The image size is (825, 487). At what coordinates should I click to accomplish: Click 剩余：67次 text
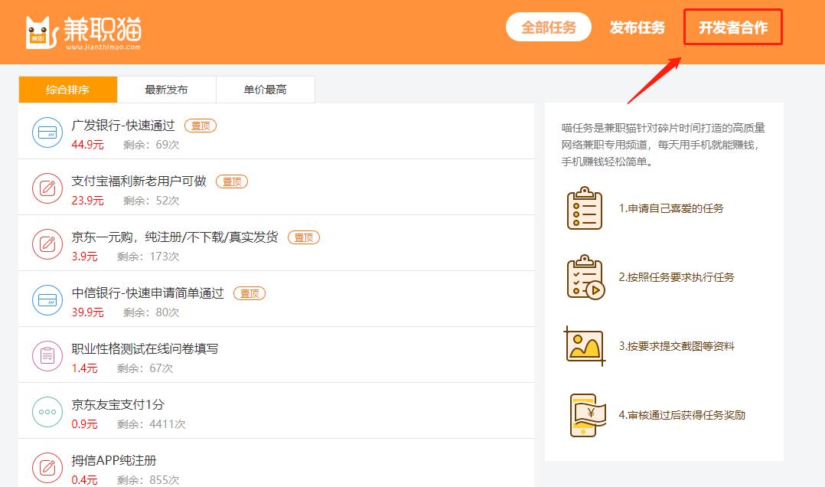pos(145,368)
